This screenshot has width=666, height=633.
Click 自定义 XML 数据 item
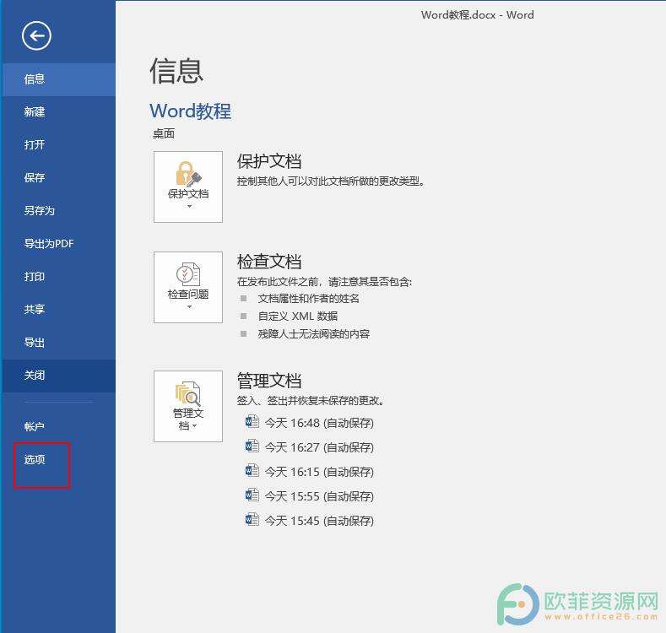click(x=298, y=316)
